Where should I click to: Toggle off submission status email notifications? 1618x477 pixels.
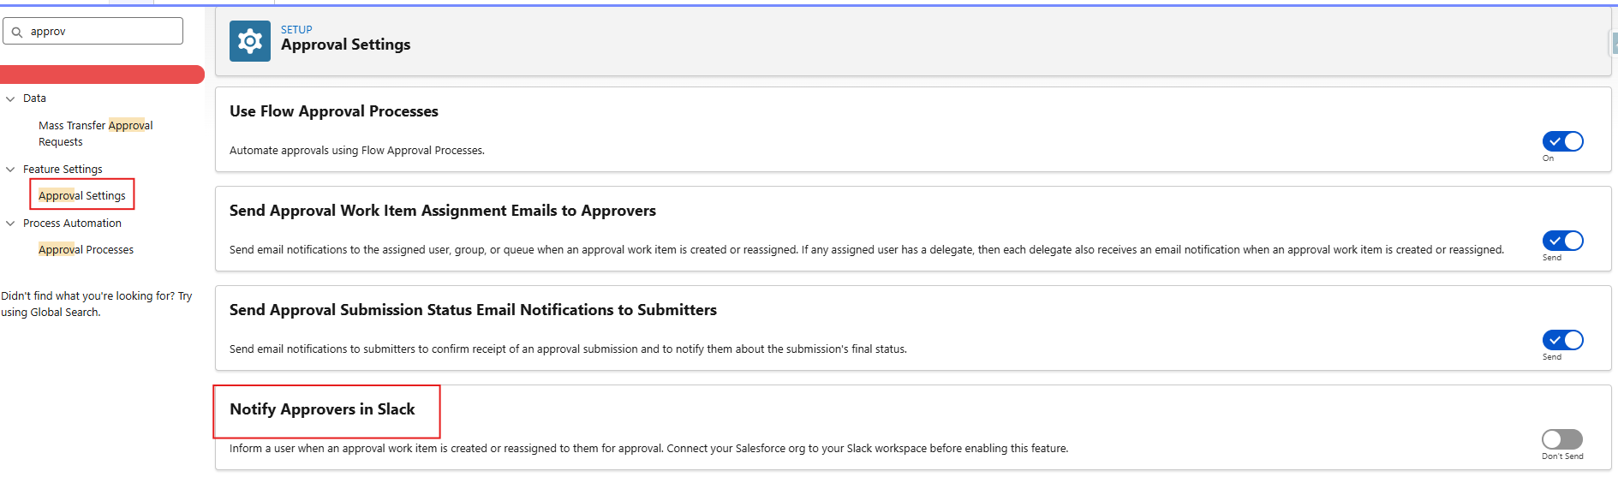click(x=1562, y=340)
